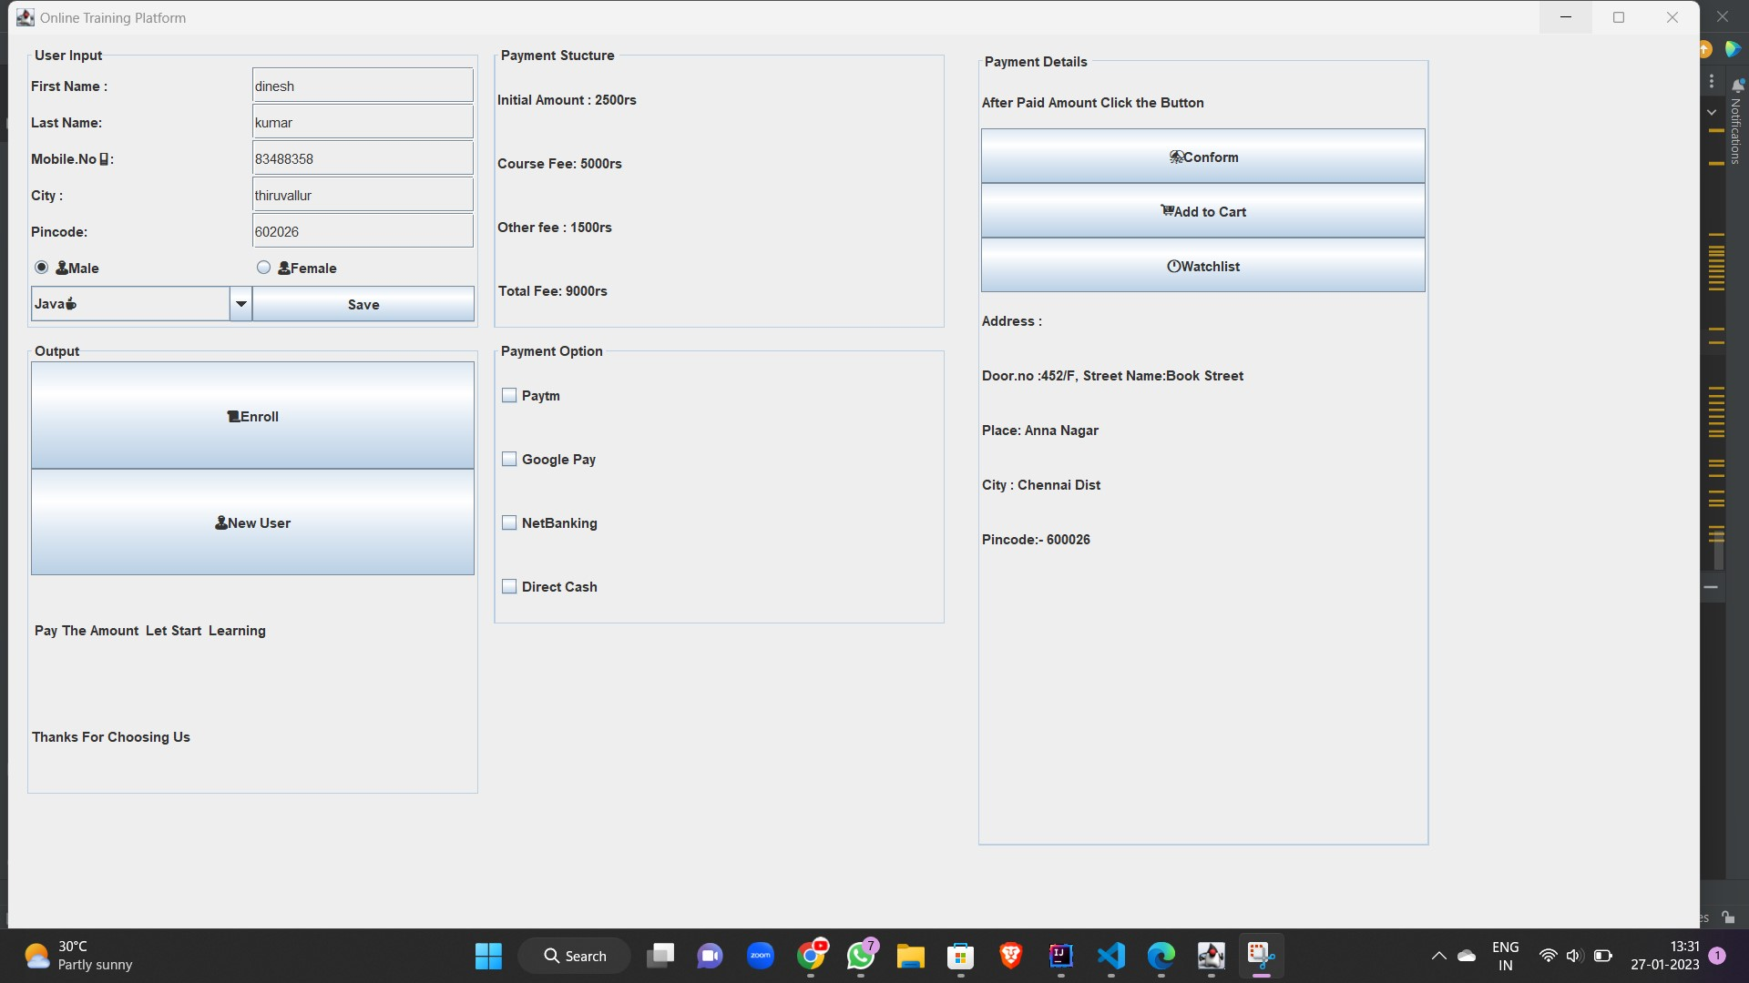The width and height of the screenshot is (1749, 983).
Task: Click the New User button
Action: point(252,522)
